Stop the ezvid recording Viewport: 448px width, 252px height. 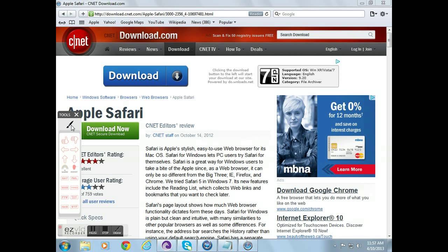(105, 230)
